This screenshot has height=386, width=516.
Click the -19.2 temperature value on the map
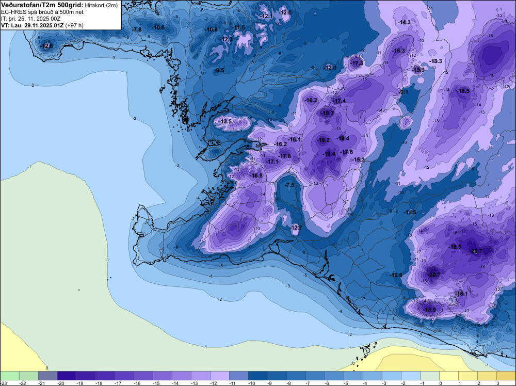click(x=323, y=140)
